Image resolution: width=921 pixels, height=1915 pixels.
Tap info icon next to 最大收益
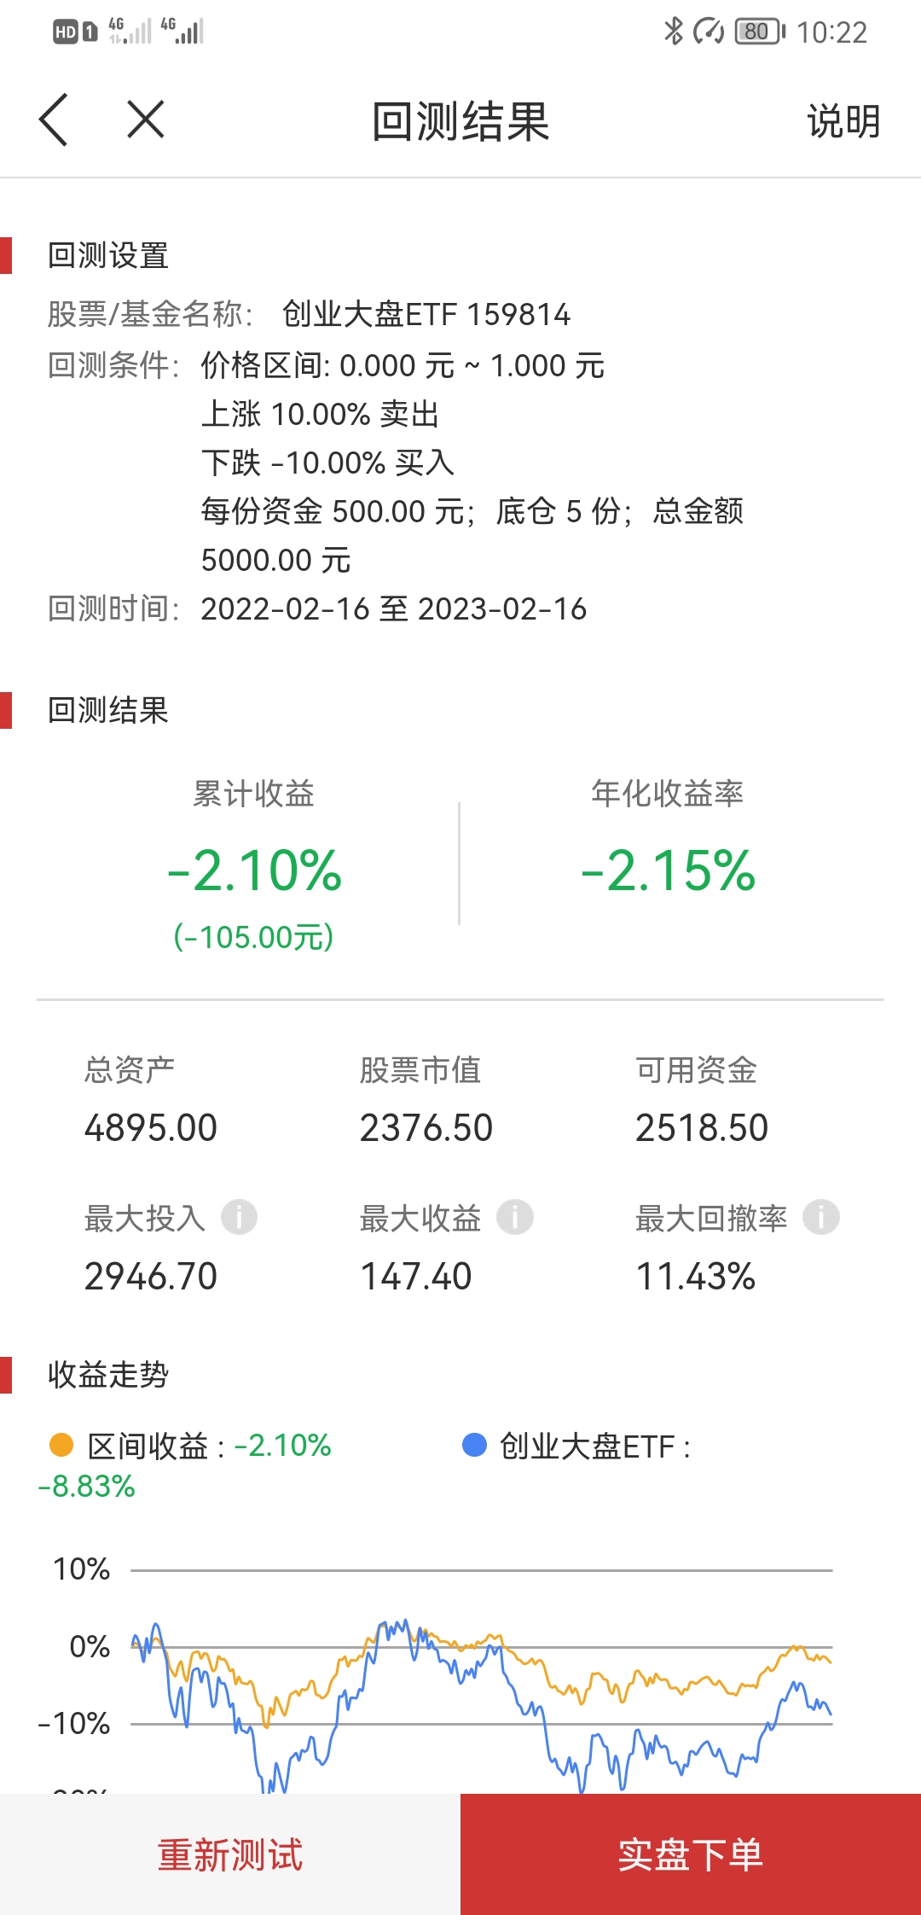[515, 1217]
